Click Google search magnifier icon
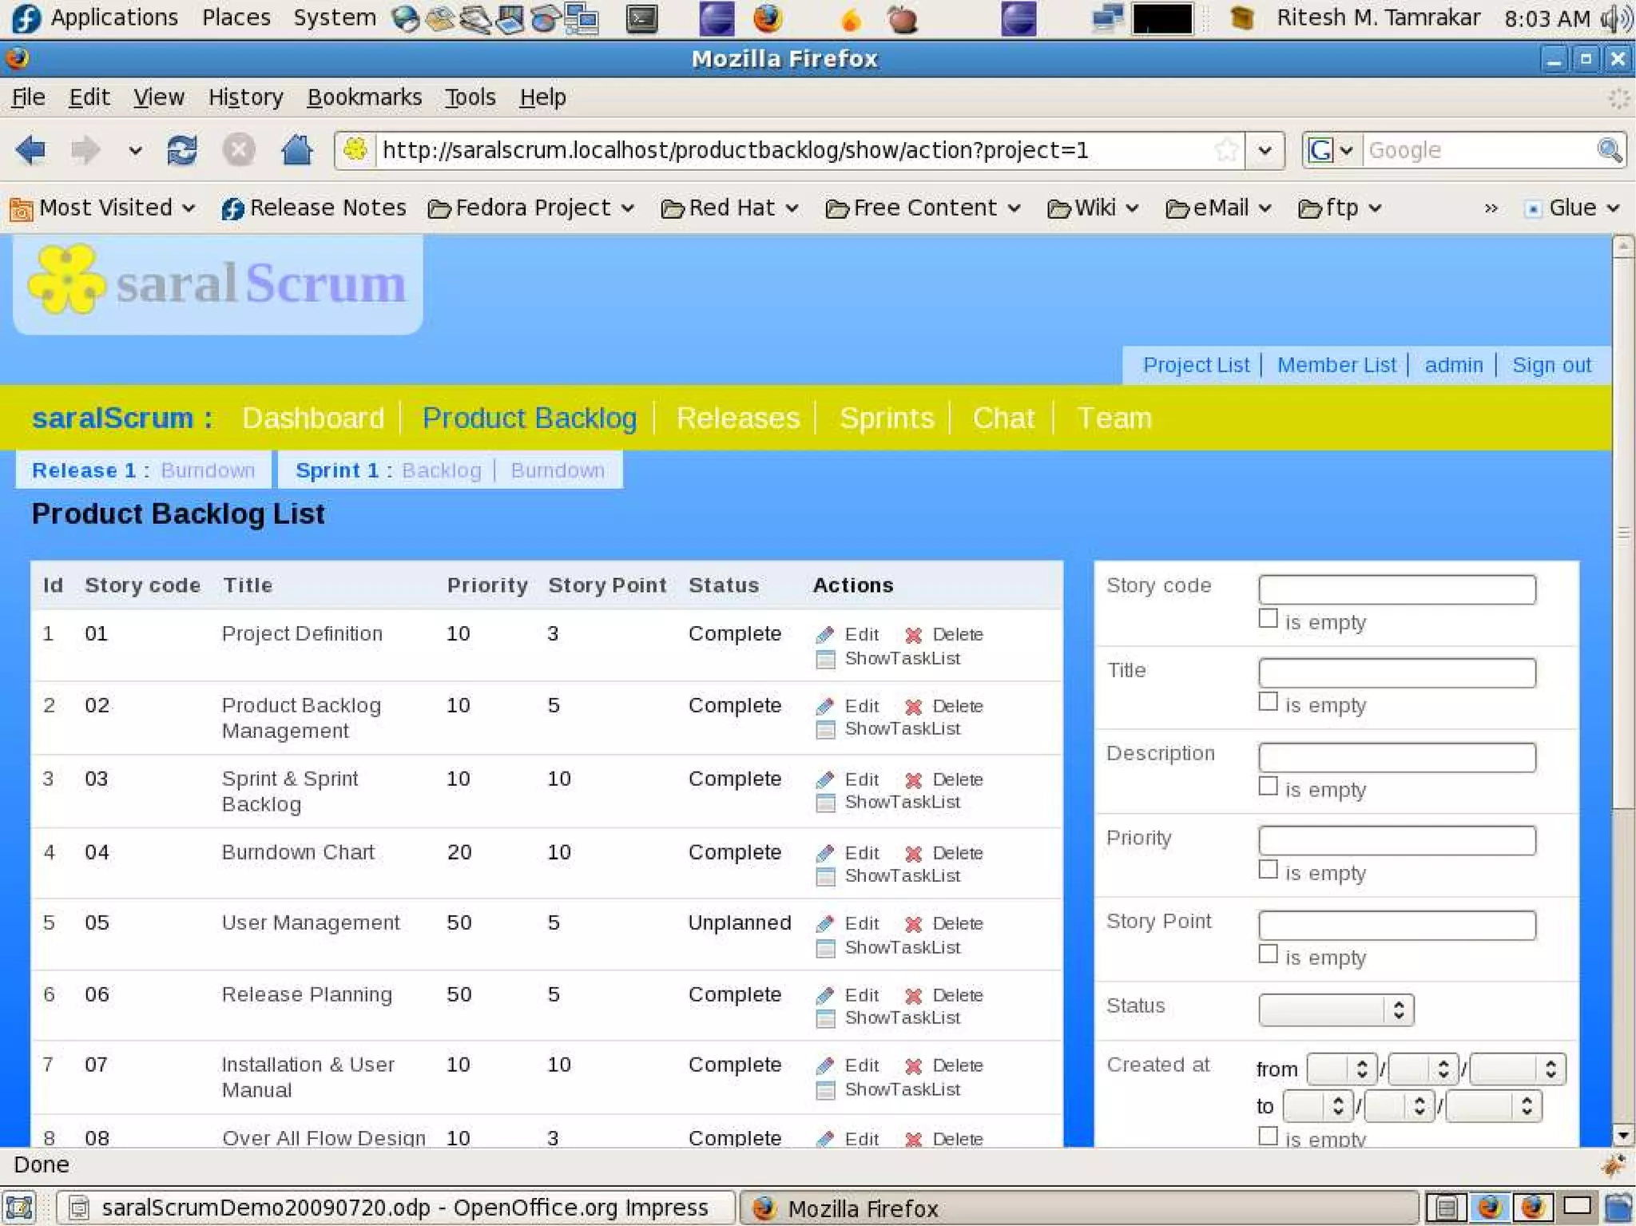 tap(1608, 150)
